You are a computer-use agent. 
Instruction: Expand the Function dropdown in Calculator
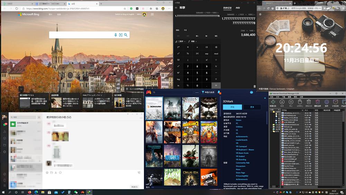click(193, 41)
